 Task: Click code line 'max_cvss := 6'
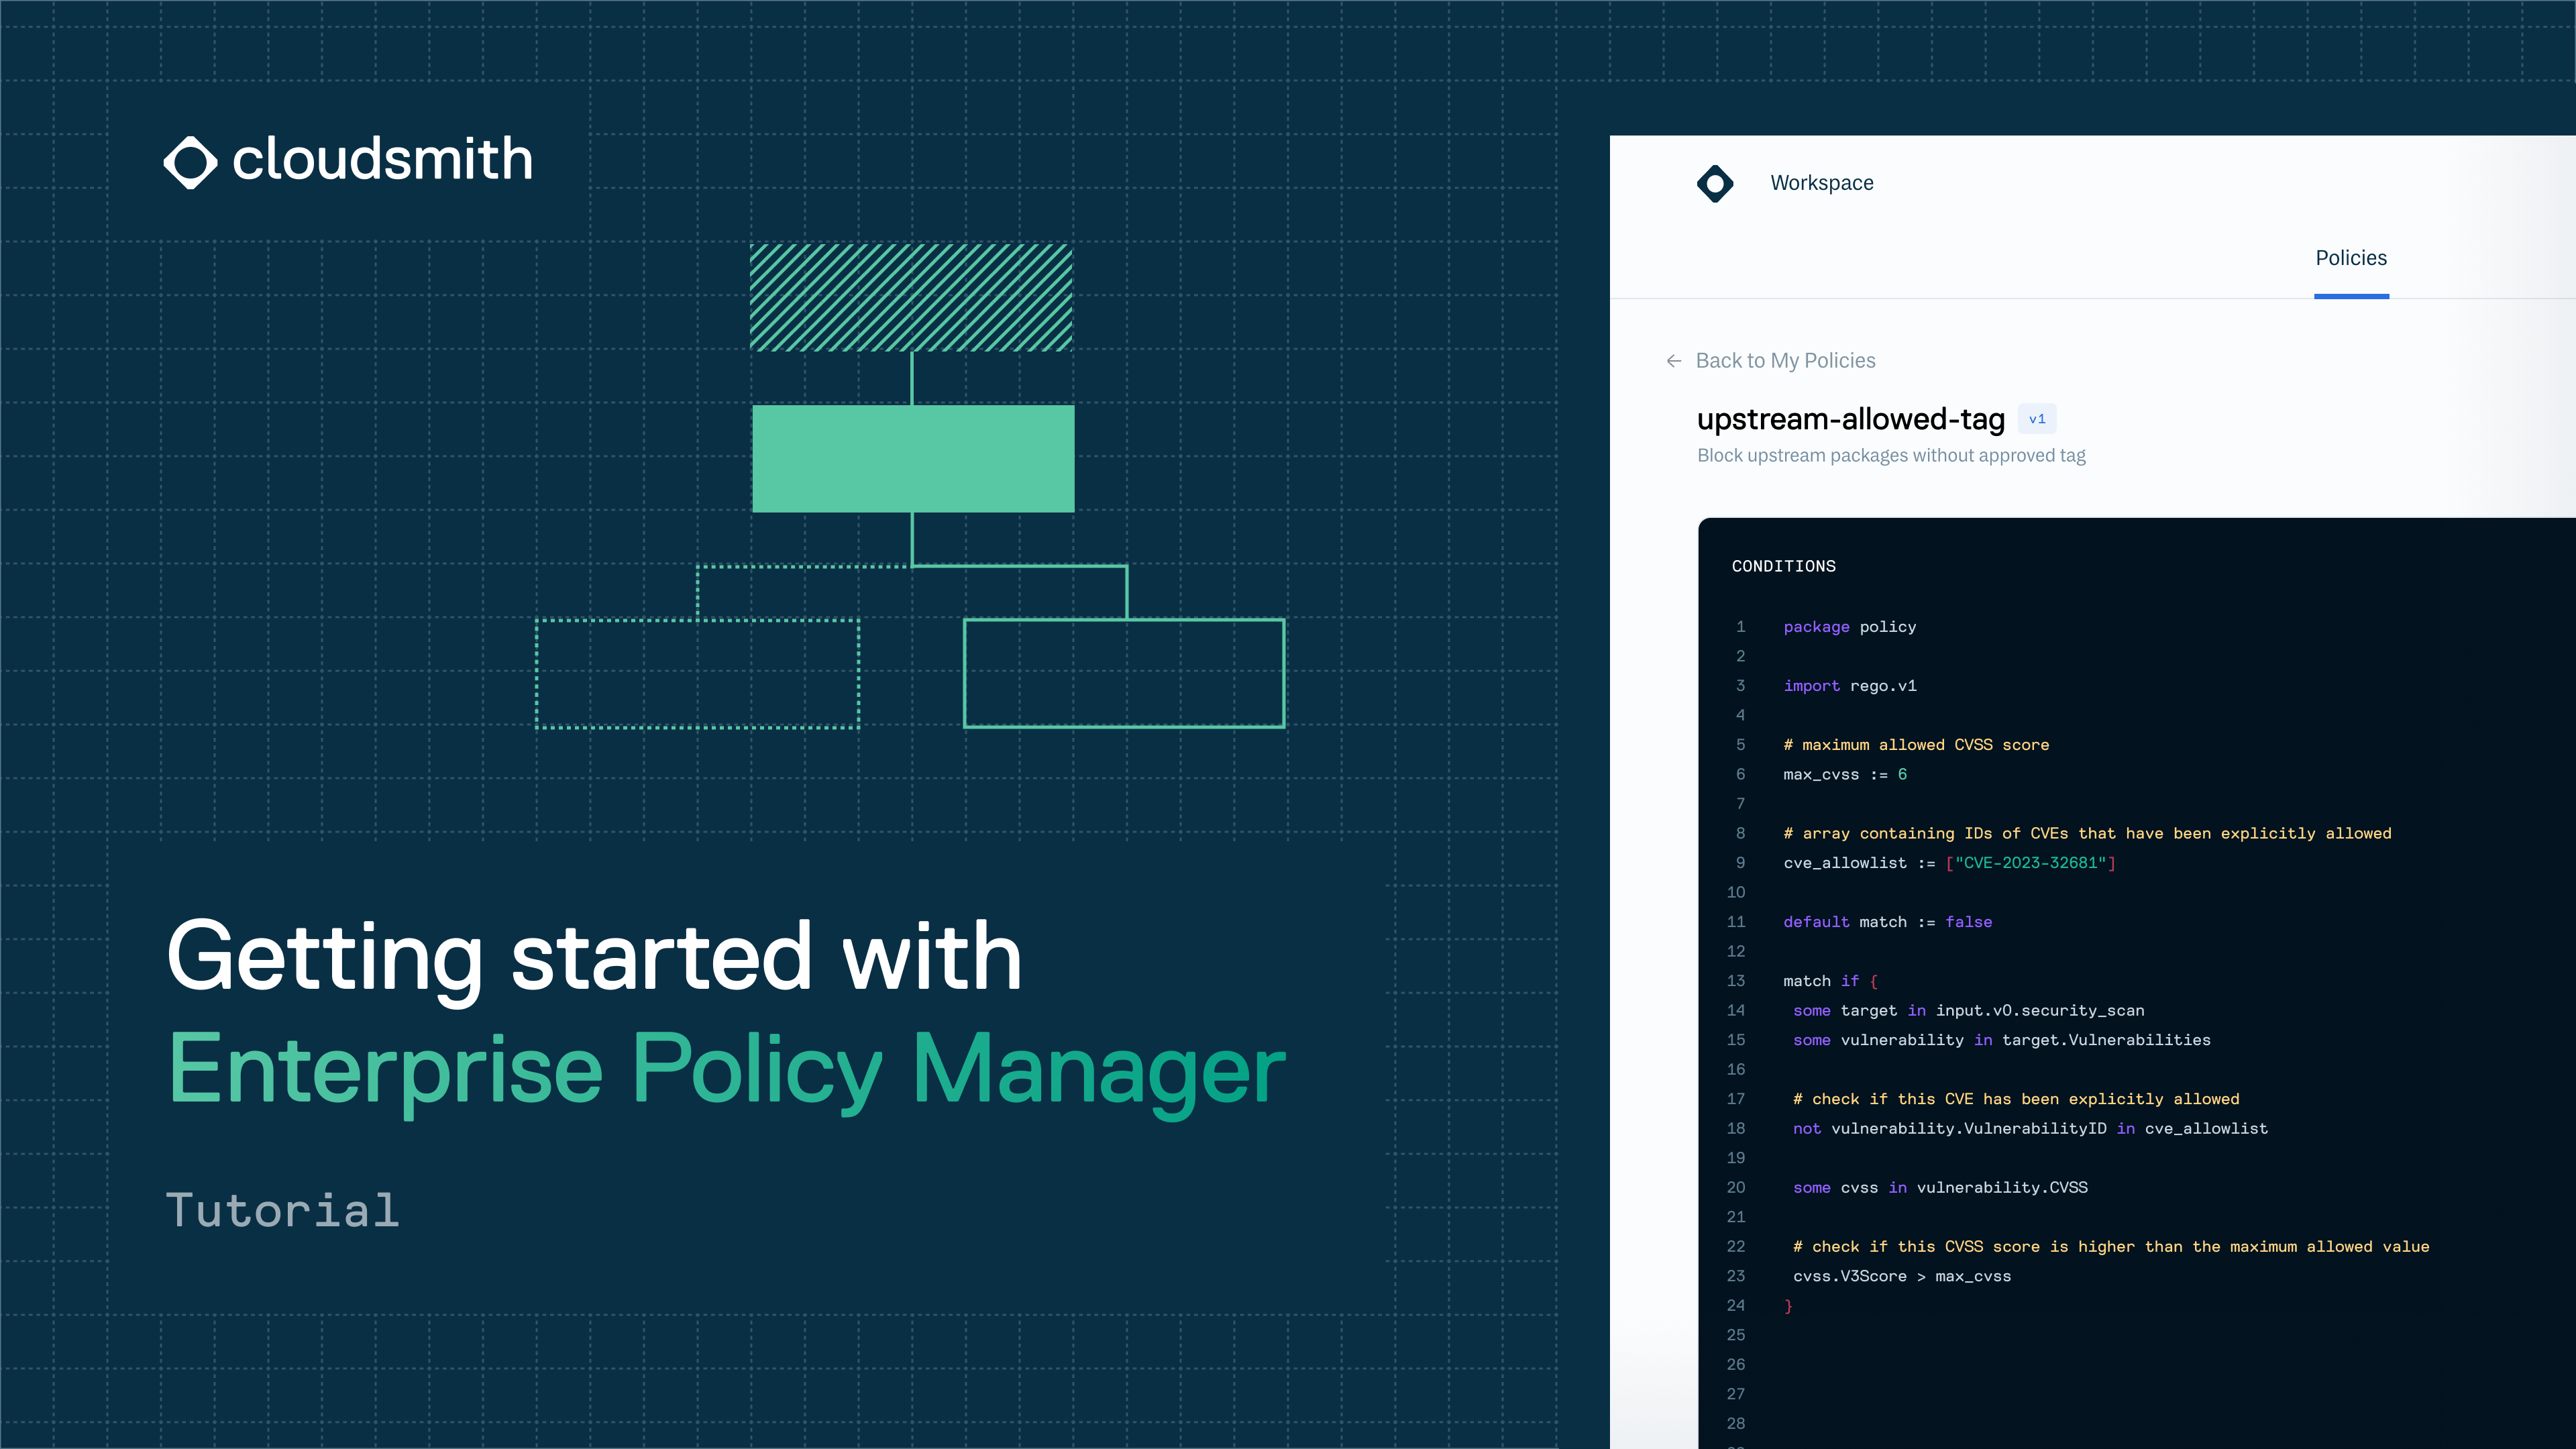point(1845,775)
